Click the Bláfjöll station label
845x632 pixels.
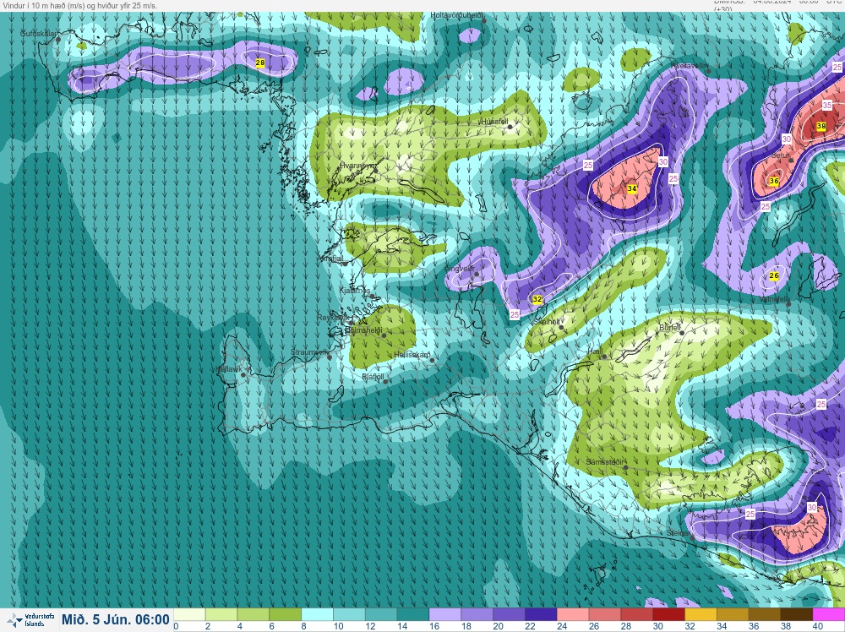[373, 377]
